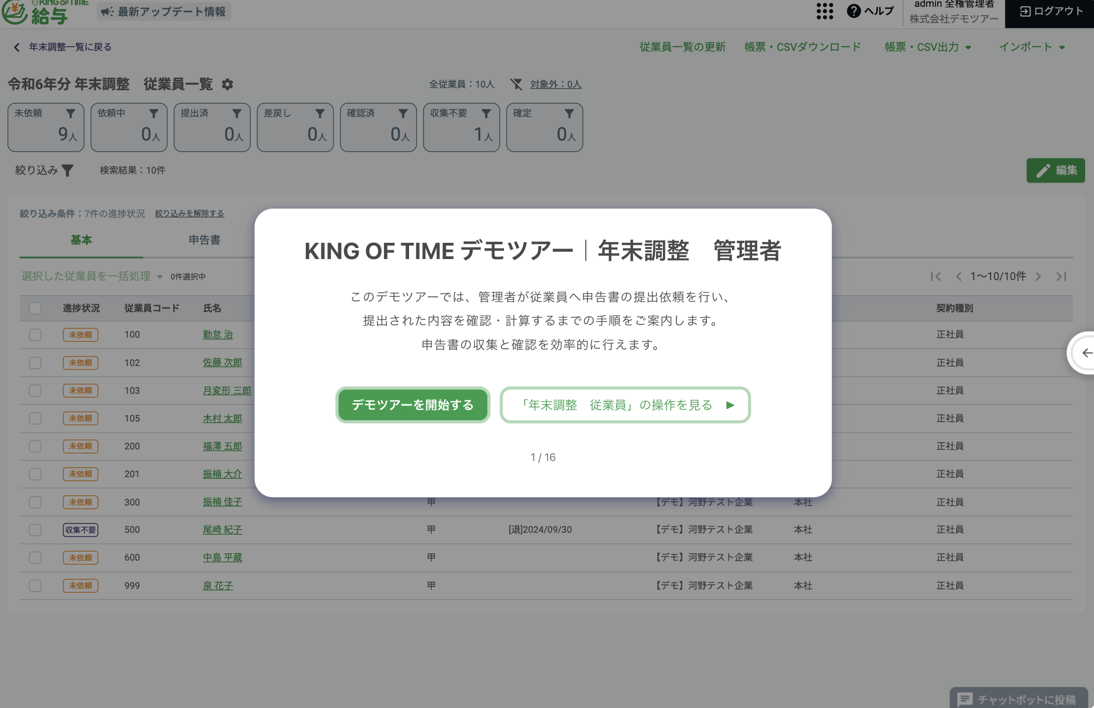Click the 未依頼 status filter funnel

pyautogui.click(x=70, y=113)
